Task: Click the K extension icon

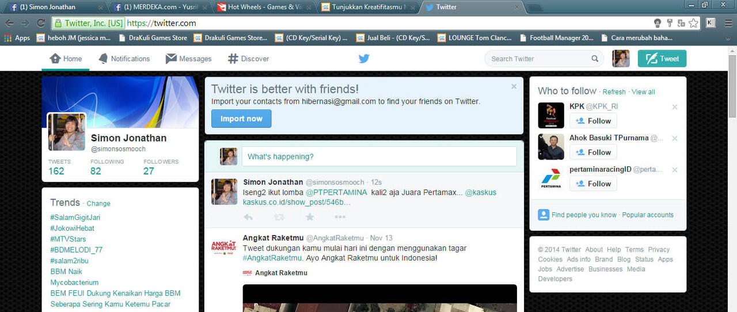Action: (x=711, y=23)
